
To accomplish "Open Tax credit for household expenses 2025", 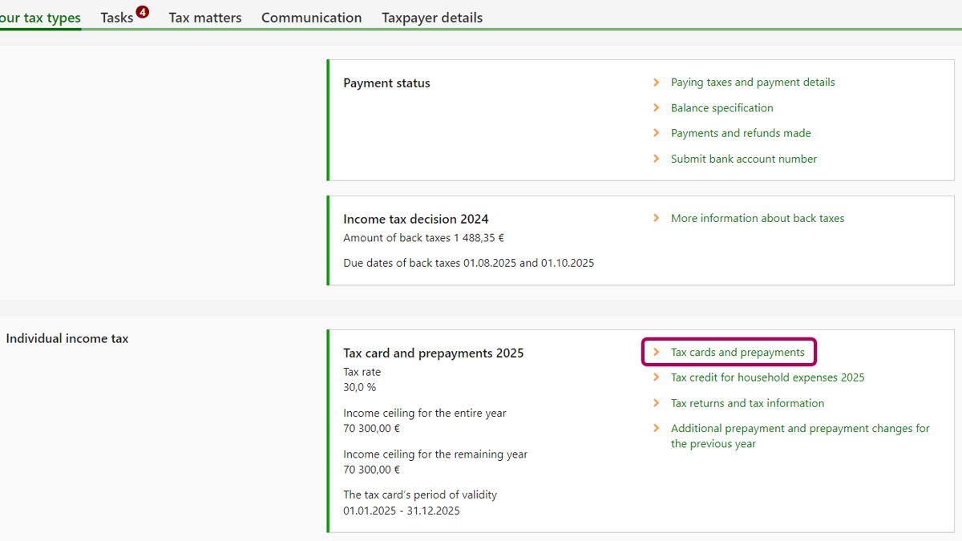I will [767, 377].
